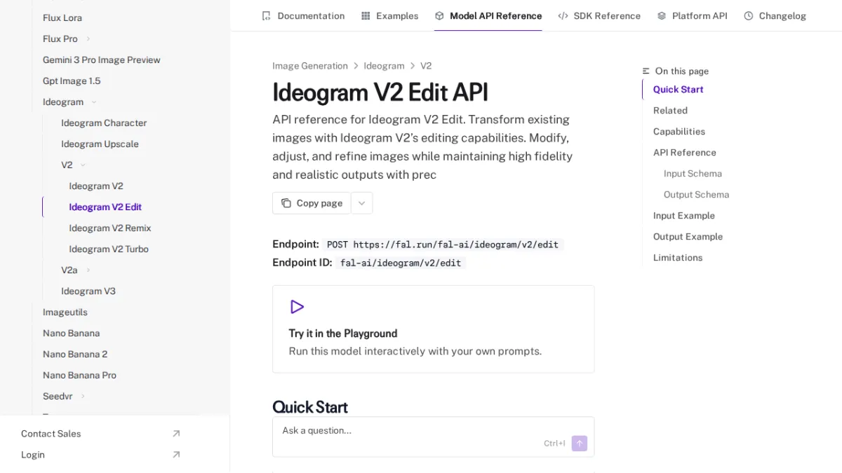Click the Login external arrow icon
Viewport: 842px width, 473px height.
tap(176, 455)
